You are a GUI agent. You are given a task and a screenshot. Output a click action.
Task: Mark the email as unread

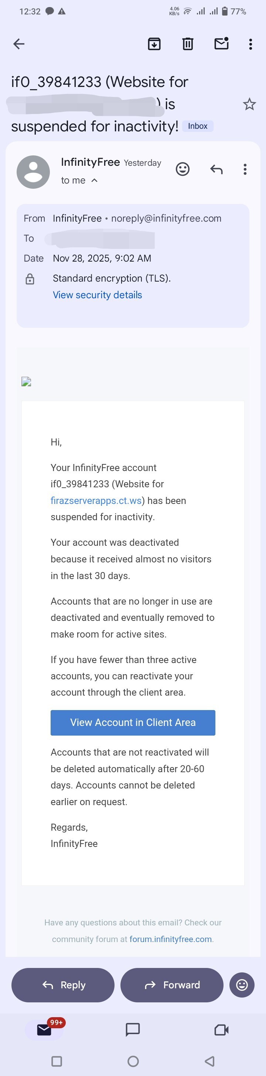pos(221,43)
